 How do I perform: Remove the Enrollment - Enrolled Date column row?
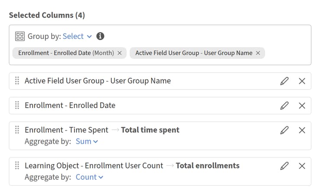coord(302,105)
